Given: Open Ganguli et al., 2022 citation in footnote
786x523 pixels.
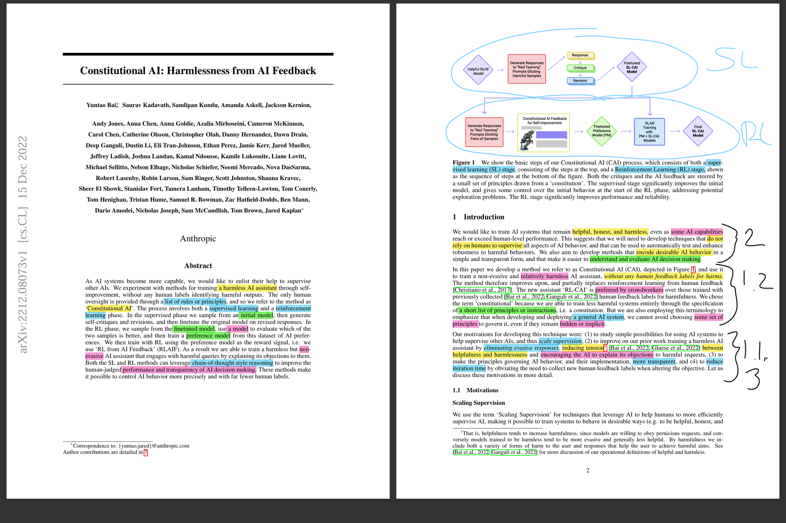Looking at the screenshot, I should coord(514,452).
